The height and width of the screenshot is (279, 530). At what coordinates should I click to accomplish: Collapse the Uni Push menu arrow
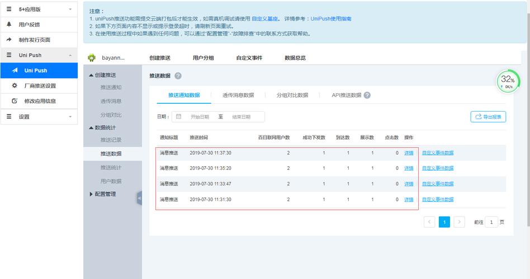(x=70, y=55)
